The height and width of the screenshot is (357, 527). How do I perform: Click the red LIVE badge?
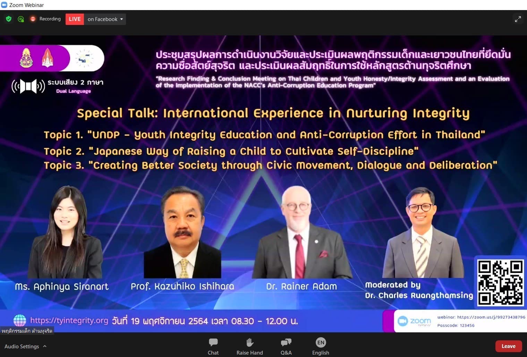(75, 19)
